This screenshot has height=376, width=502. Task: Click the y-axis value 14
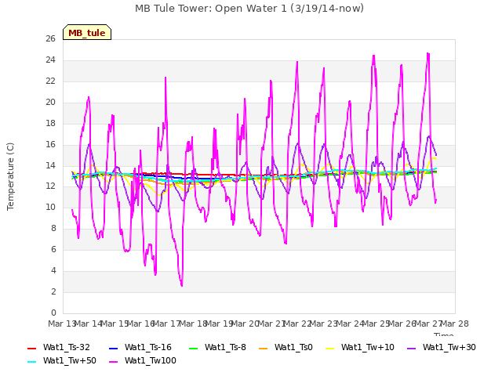[x=50, y=165]
